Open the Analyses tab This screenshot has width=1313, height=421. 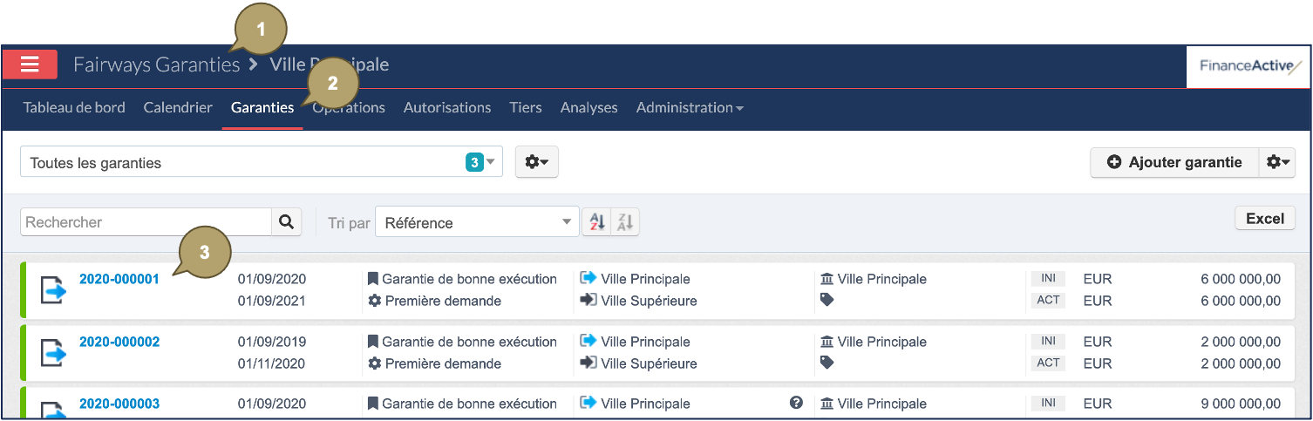point(589,107)
